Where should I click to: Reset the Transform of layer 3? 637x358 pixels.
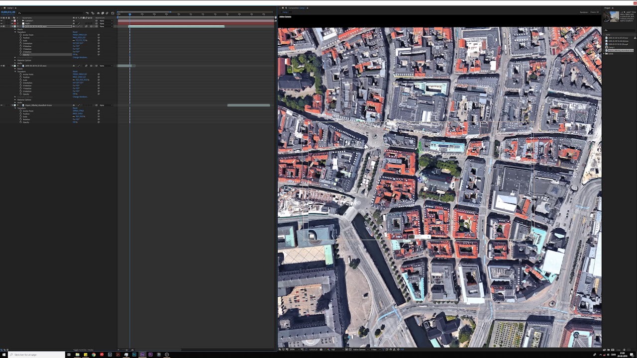pos(75,32)
